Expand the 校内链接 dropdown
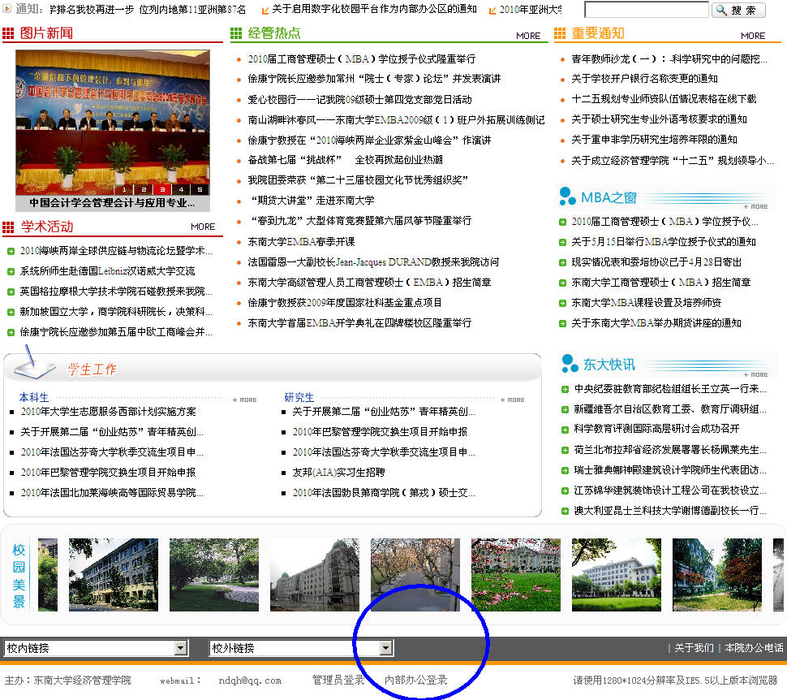 point(181,648)
